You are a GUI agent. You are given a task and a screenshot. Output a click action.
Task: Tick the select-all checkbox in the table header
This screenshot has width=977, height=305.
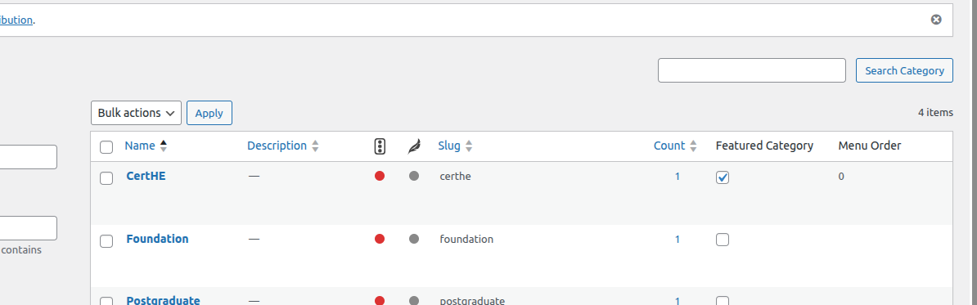click(x=106, y=147)
